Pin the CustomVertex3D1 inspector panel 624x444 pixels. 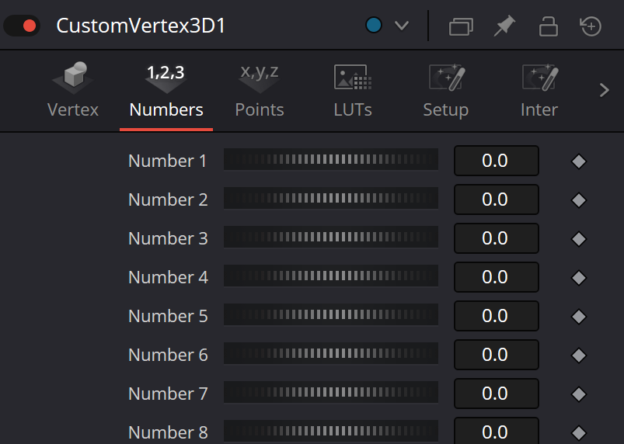coord(504,26)
